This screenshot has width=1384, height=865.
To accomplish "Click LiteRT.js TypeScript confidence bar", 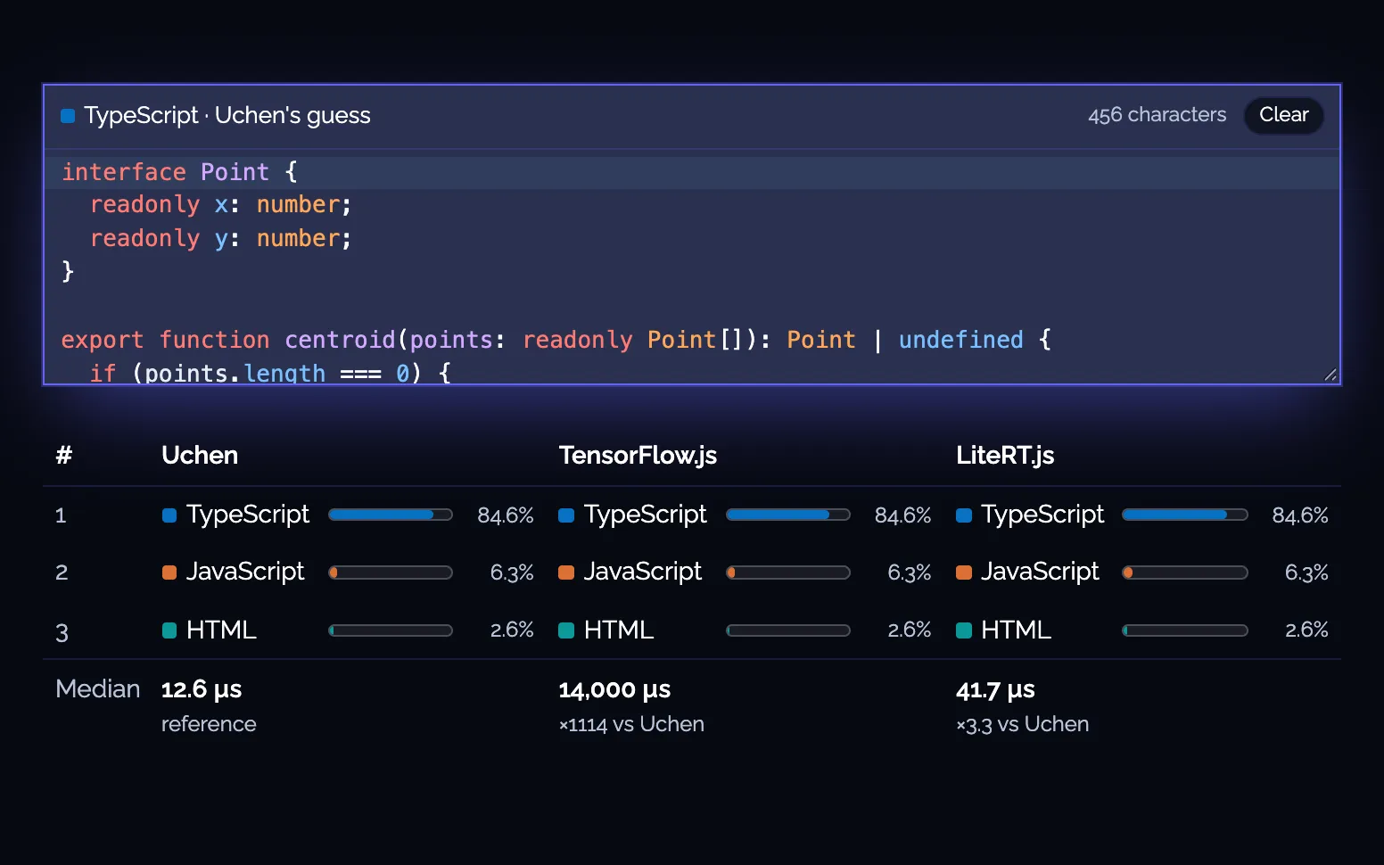I will (1185, 515).
